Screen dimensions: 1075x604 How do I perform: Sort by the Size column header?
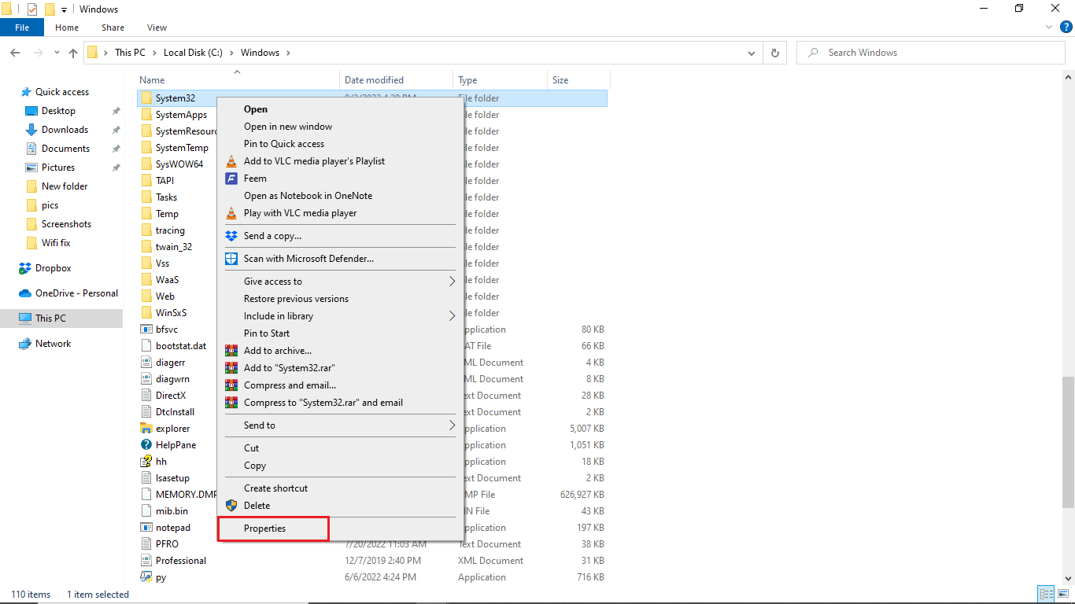tap(578, 80)
